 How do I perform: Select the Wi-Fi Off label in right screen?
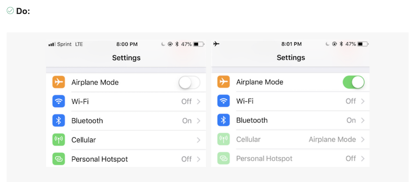coord(351,101)
